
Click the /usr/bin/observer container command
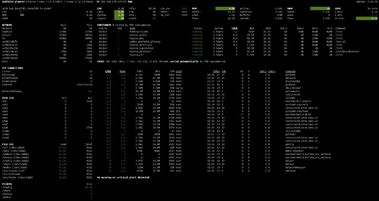click(x=347, y=51)
